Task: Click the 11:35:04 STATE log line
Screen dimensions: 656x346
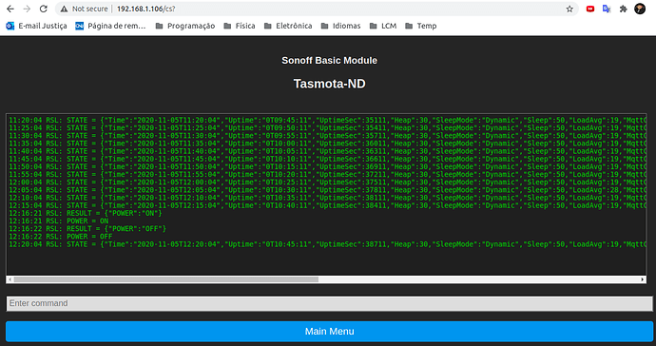Action: pos(327,144)
